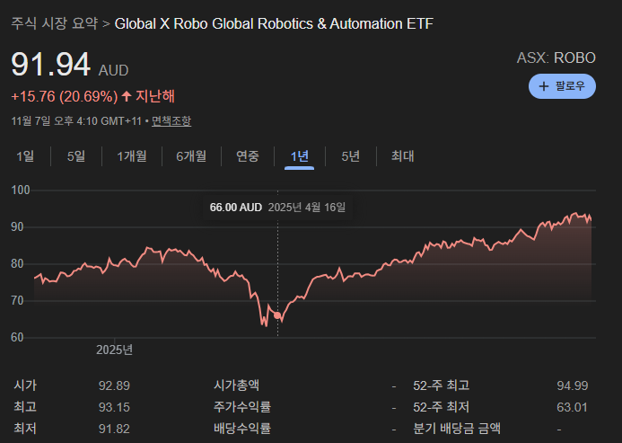
Task: Click the 2025년 x-axis label
Action: pos(114,350)
